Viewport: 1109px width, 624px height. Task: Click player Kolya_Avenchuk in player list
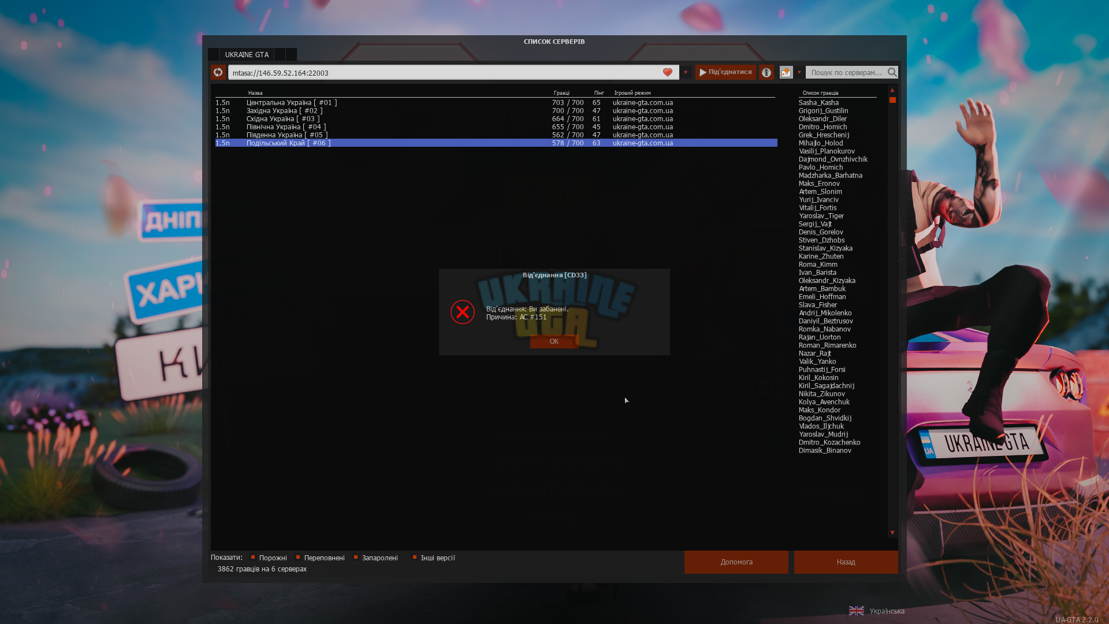pos(824,402)
